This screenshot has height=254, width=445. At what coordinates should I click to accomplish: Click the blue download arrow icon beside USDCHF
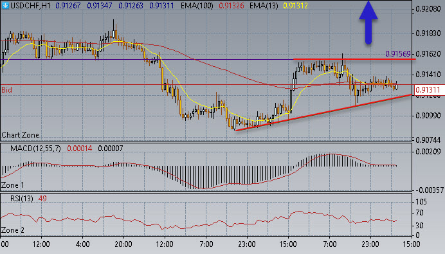[5, 5]
